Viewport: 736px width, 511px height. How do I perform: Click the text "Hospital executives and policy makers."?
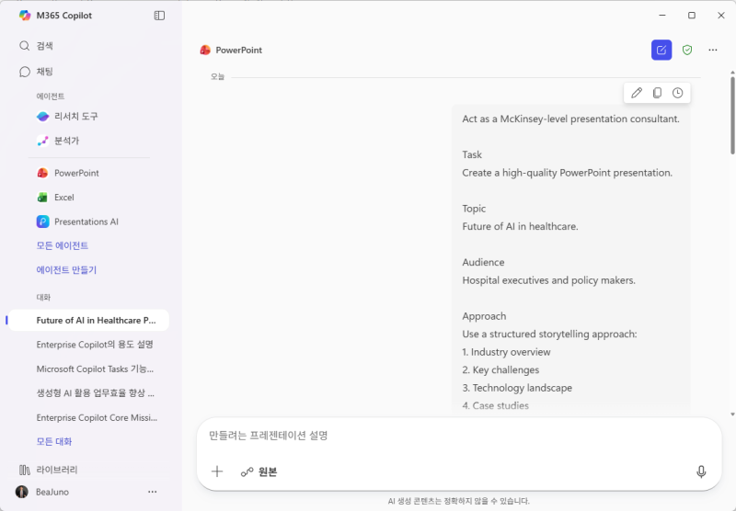(548, 280)
